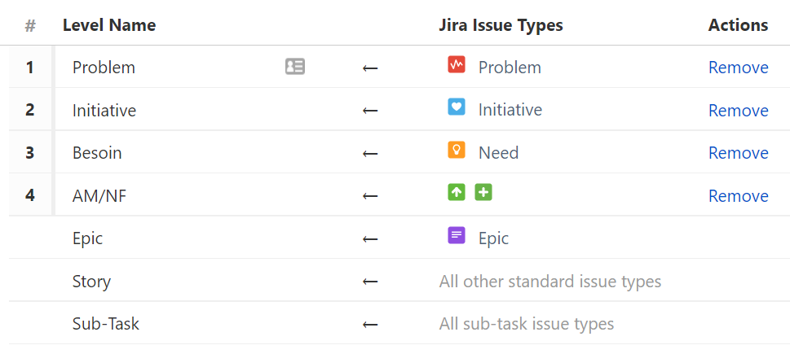This screenshot has height=354, width=790.
Task: Click the Sub-Task level name
Action: 106,323
